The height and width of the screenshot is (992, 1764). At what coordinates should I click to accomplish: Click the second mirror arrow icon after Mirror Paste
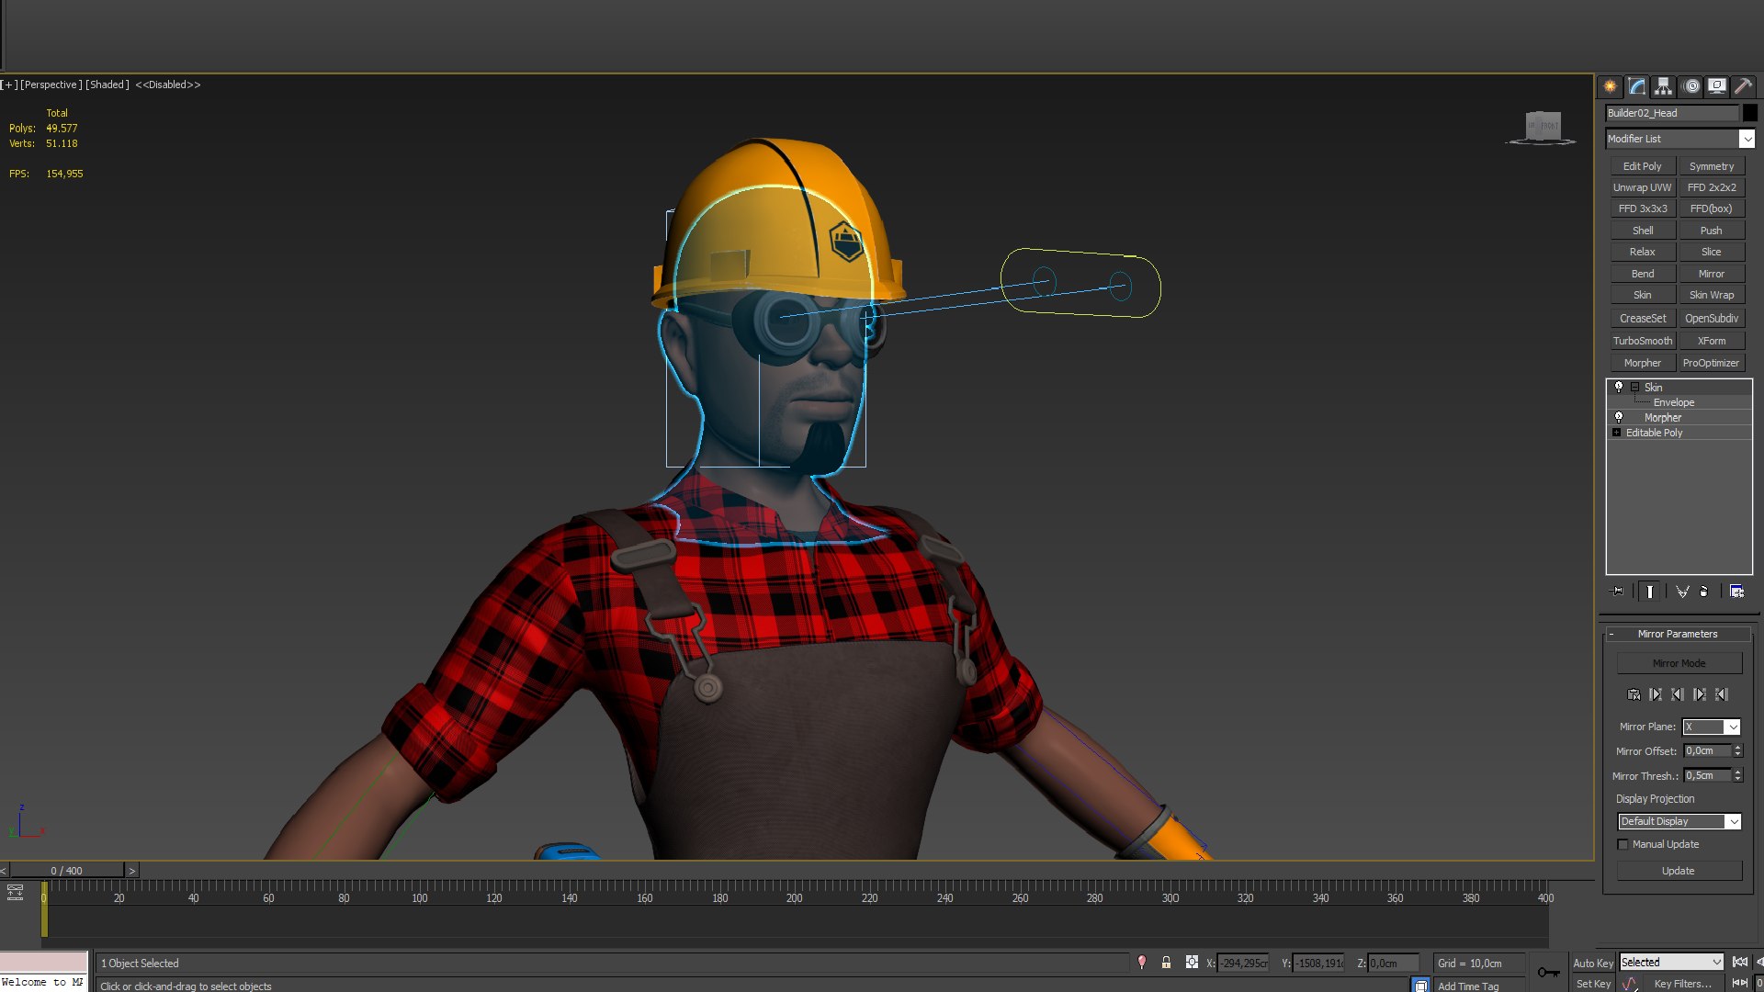click(x=1678, y=694)
